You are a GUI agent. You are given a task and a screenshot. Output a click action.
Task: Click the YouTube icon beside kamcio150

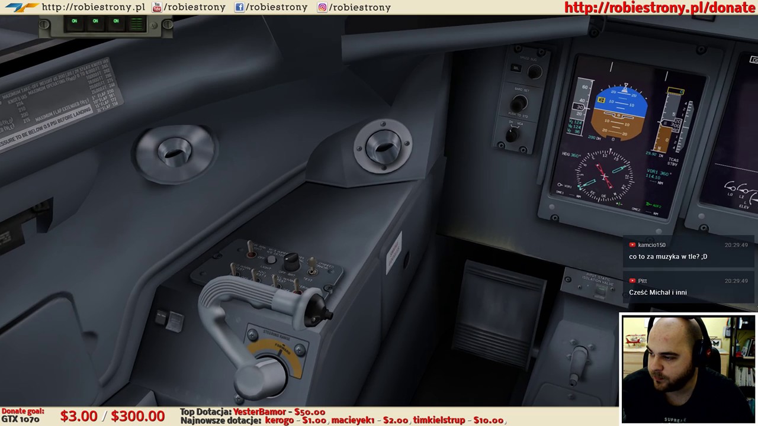(x=632, y=245)
